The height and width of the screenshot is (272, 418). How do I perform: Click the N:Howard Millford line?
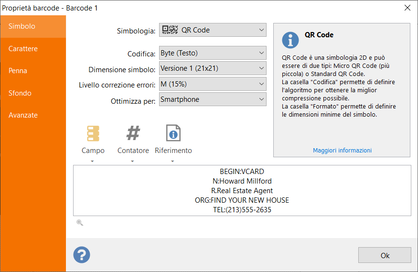pyautogui.click(x=242, y=181)
